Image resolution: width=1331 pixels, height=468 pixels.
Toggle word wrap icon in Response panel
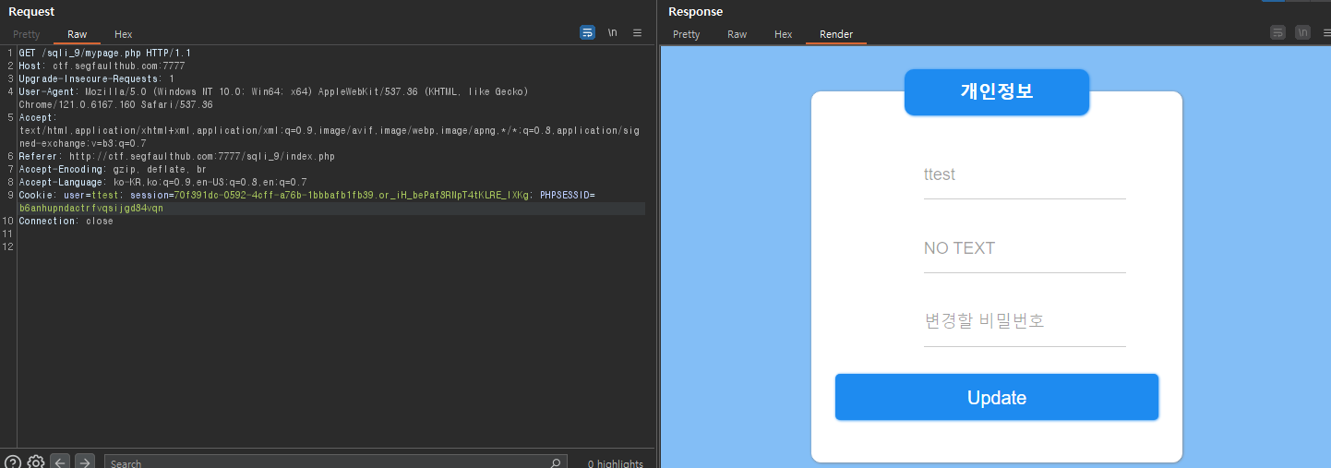(1277, 32)
